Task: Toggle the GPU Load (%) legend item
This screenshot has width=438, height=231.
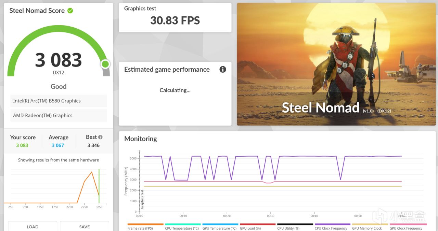Action: point(258,227)
